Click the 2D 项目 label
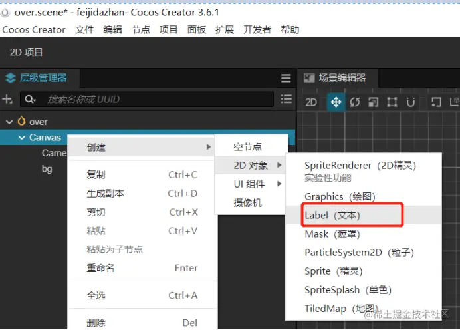 26,52
